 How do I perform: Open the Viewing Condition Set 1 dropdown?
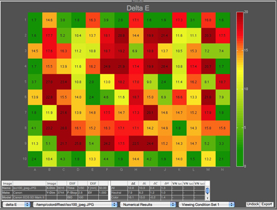tap(207, 204)
